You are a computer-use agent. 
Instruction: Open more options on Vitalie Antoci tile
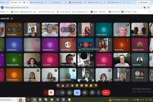(91, 45)
